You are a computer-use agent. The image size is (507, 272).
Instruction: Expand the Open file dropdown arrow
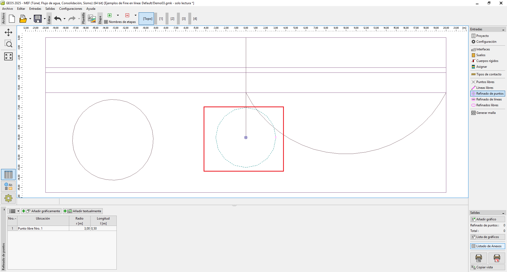[30, 19]
